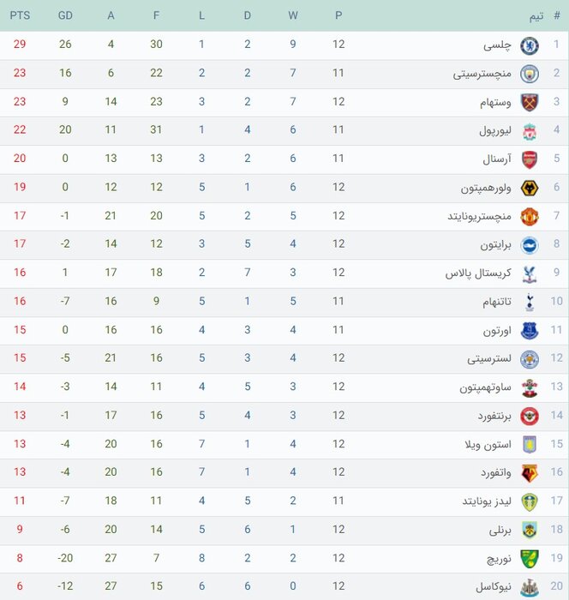
Task: Click Chelsea's 29 points value
Action: point(19,45)
